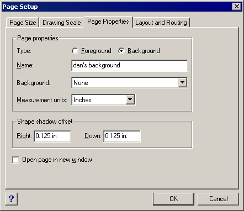Click the Inches measurement units box
244x211 pixels.
click(103, 100)
